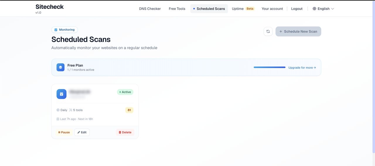The image size is (375, 166).
Task: Click the monitor usage progress bar
Action: [269, 68]
